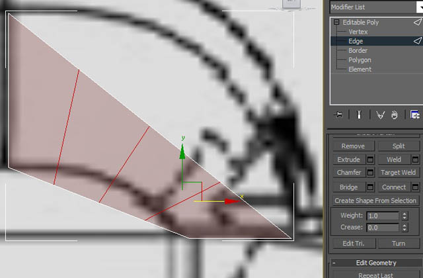Click Create Shape From Selection button
The height and width of the screenshot is (278, 423).
click(375, 201)
